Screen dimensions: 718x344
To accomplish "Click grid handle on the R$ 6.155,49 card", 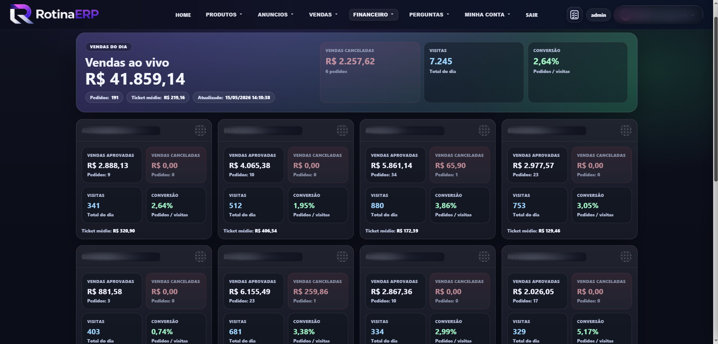I will 342,256.
